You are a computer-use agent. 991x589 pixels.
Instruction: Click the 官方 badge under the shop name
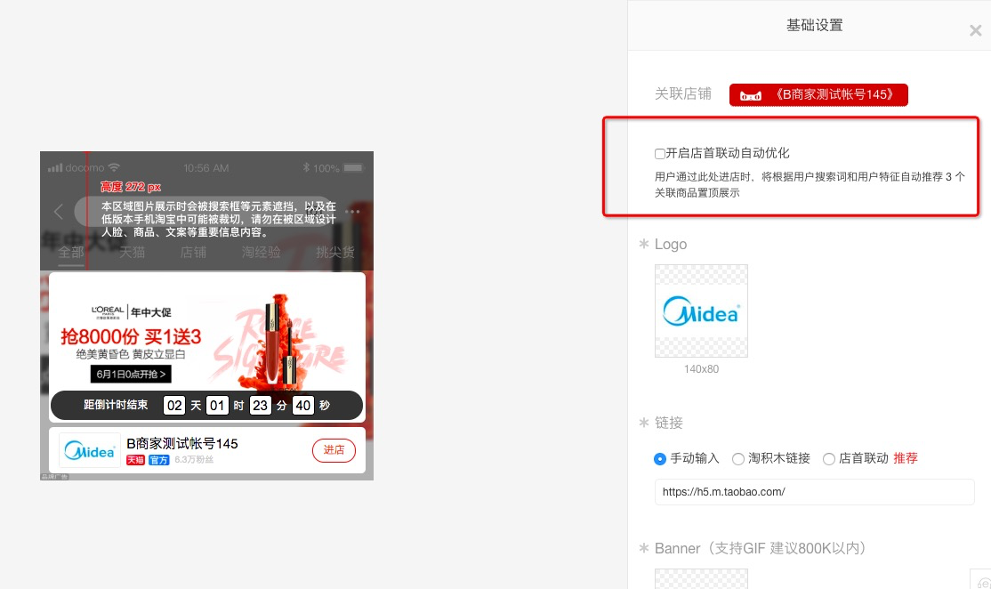(x=158, y=460)
